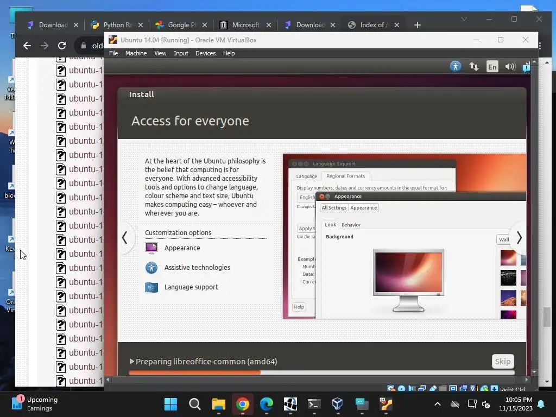Open Ubuntu accessibility indicator in VM panel
Viewport: 556px width, 417px height.
456,66
